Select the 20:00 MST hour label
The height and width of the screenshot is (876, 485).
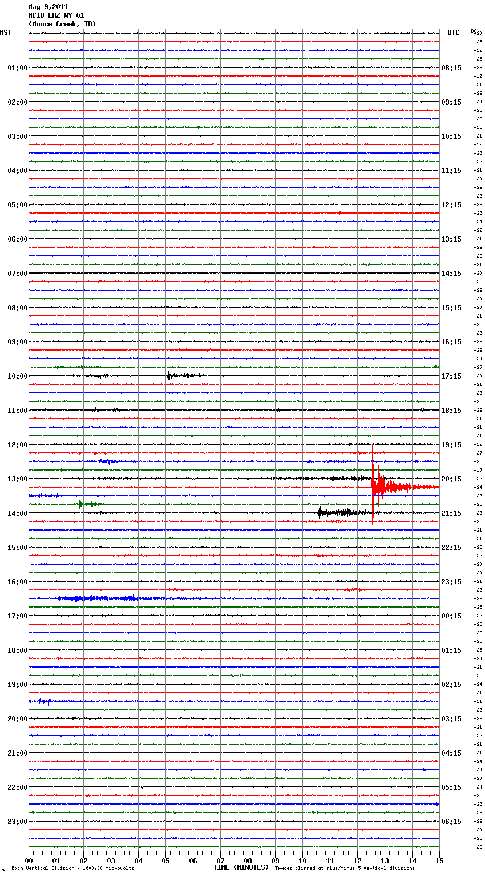pyautogui.click(x=18, y=718)
